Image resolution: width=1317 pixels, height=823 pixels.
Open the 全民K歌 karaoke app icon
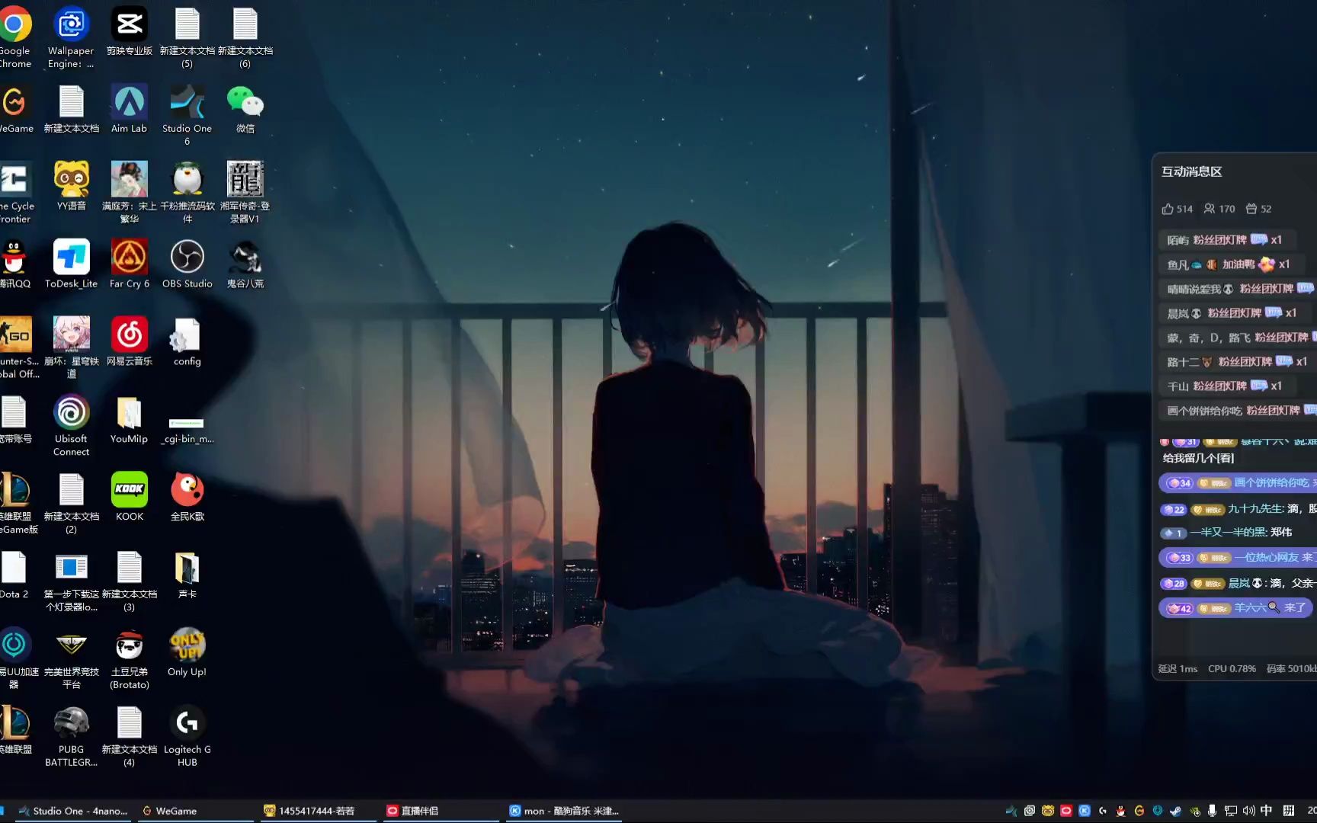[x=187, y=498]
